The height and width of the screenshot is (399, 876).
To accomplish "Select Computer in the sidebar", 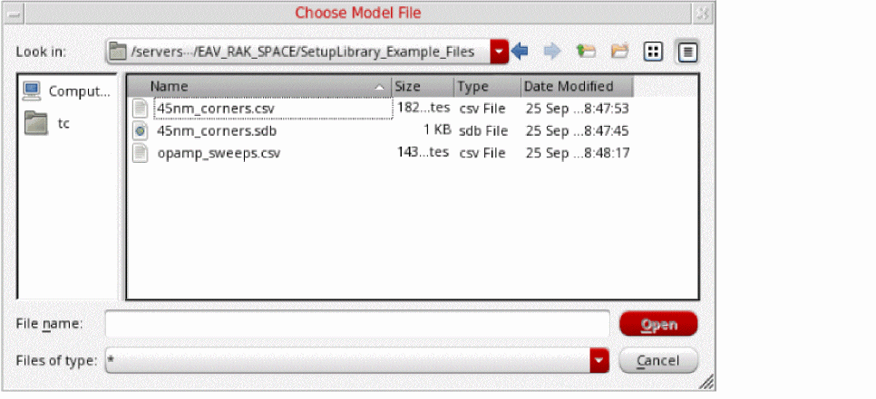I will (67, 90).
